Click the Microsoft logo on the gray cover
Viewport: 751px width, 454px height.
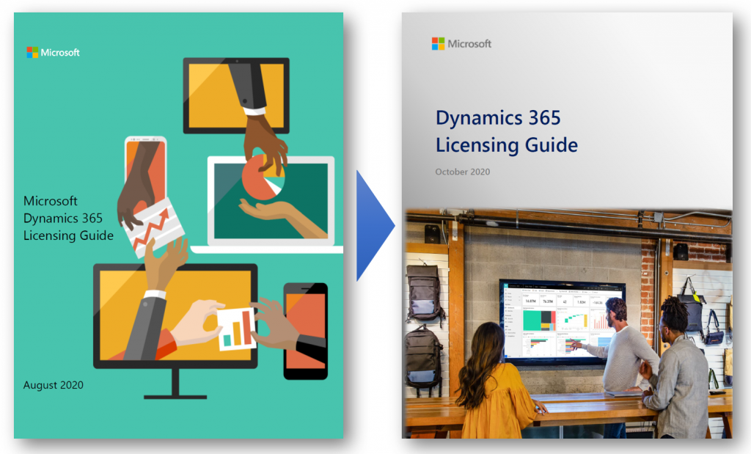click(461, 43)
